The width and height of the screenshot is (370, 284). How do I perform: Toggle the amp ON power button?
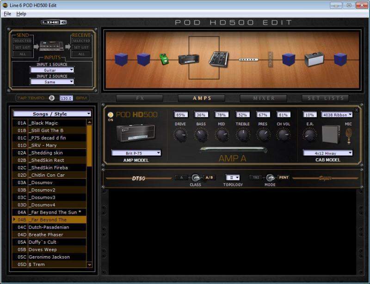pos(111,115)
